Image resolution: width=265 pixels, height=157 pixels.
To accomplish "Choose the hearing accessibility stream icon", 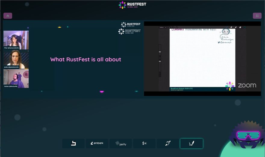I will click(168, 143).
